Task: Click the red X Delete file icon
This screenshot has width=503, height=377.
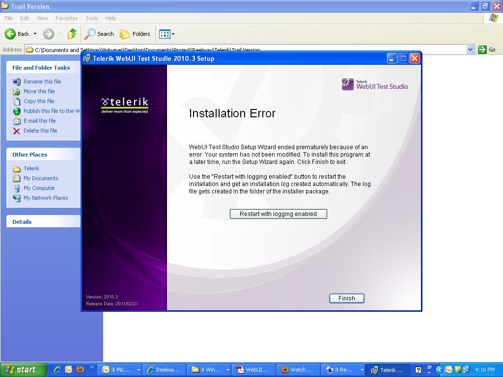Action: [17, 131]
